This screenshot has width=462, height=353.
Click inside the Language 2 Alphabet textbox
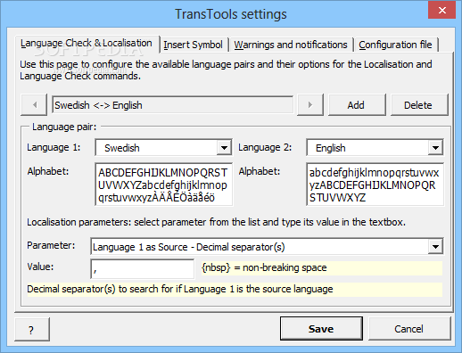(x=375, y=185)
